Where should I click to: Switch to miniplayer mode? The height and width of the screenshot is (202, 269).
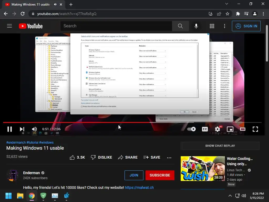230,129
